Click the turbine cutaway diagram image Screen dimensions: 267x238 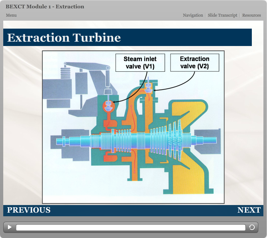click(133, 127)
